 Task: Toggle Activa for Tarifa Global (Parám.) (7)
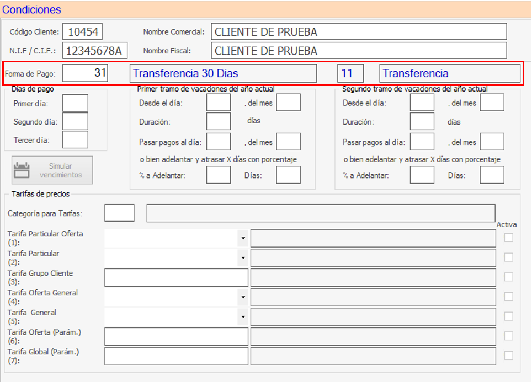coord(508,356)
